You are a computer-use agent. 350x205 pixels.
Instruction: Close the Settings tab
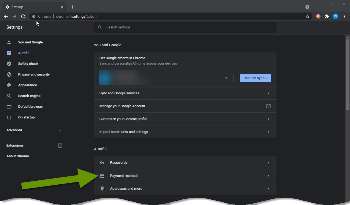tap(62, 7)
